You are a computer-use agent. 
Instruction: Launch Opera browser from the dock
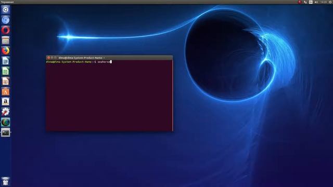pyautogui.click(x=6, y=30)
